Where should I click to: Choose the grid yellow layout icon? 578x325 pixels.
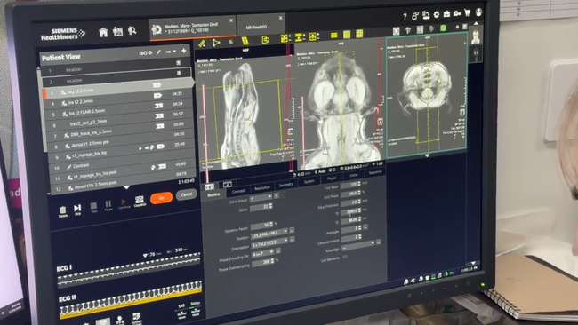click(x=359, y=34)
